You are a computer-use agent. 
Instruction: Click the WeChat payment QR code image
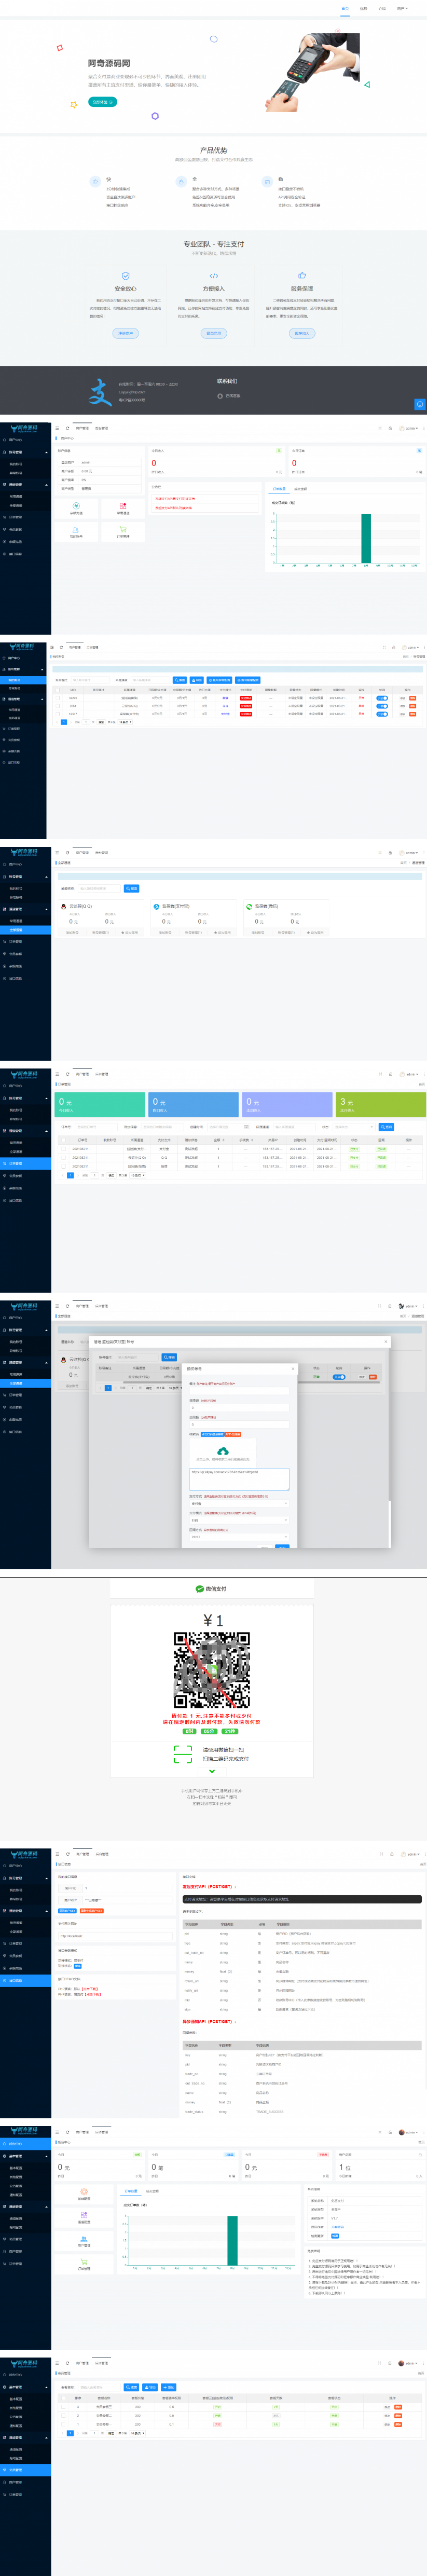212,1669
